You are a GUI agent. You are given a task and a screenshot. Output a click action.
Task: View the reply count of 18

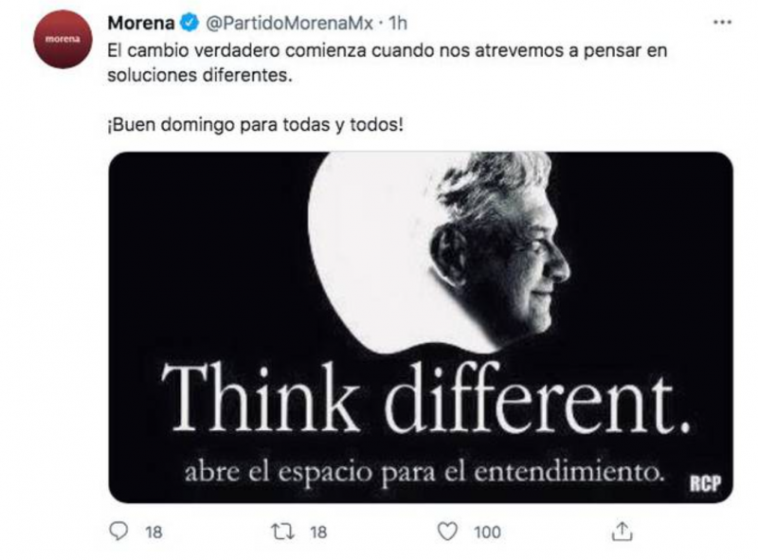pos(153,532)
